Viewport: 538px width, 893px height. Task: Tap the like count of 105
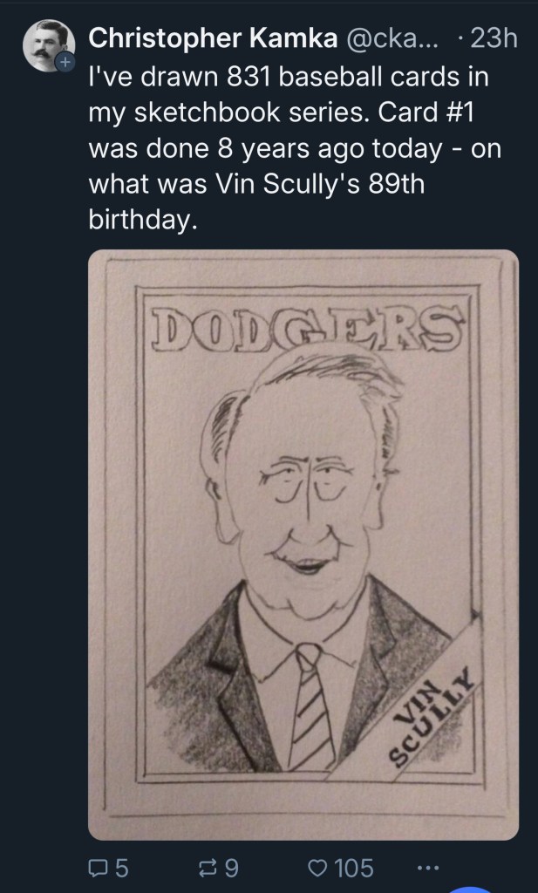tap(354, 868)
